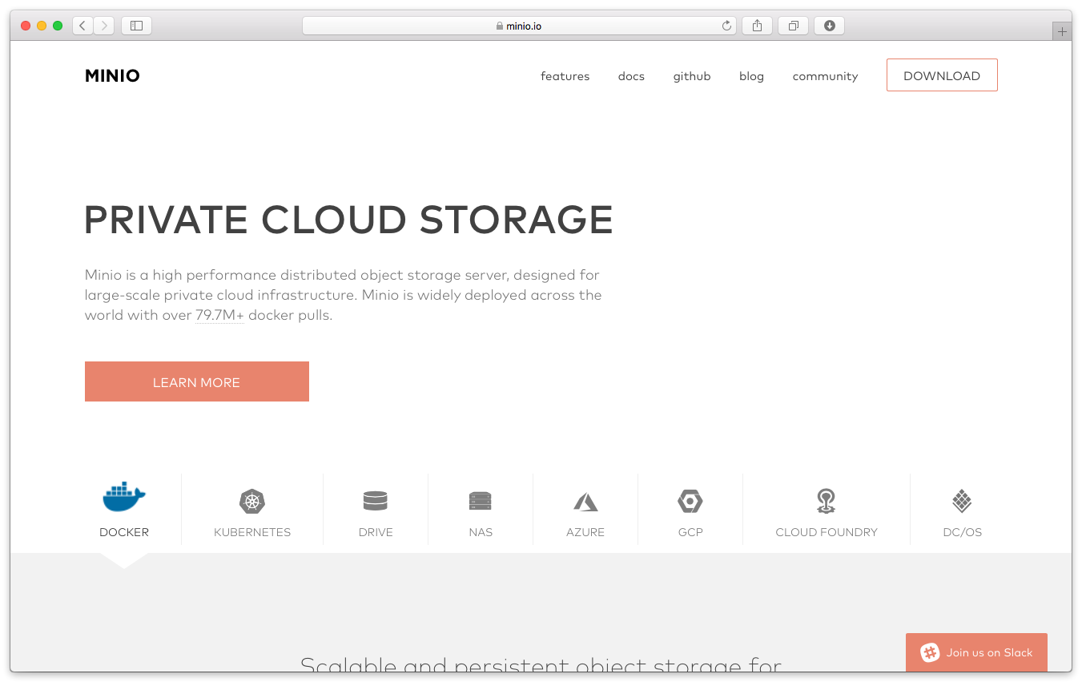The width and height of the screenshot is (1082, 682).
Task: Select the Kubernetes helm icon
Action: (252, 502)
